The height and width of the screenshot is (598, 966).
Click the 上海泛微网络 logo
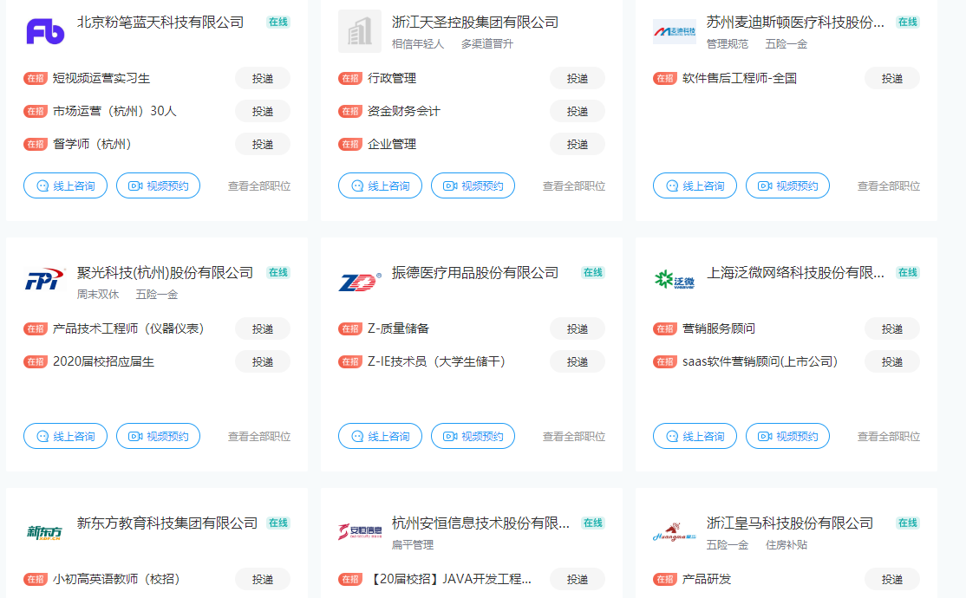(x=675, y=281)
